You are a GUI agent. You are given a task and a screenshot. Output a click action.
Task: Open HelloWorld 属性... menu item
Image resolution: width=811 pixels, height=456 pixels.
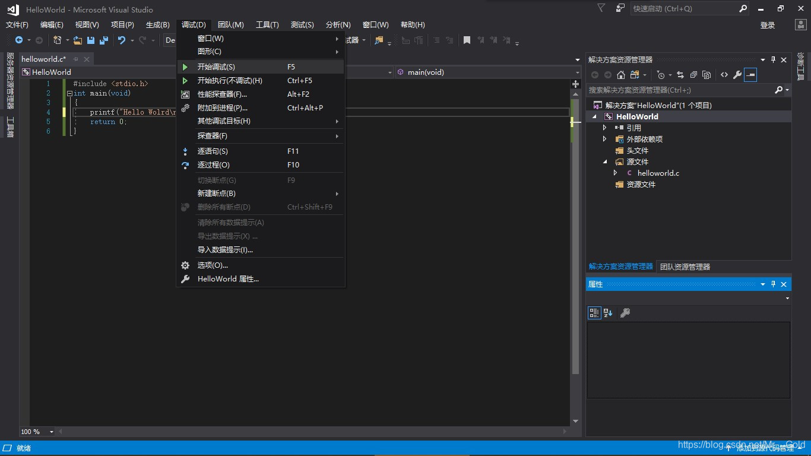tap(261, 279)
